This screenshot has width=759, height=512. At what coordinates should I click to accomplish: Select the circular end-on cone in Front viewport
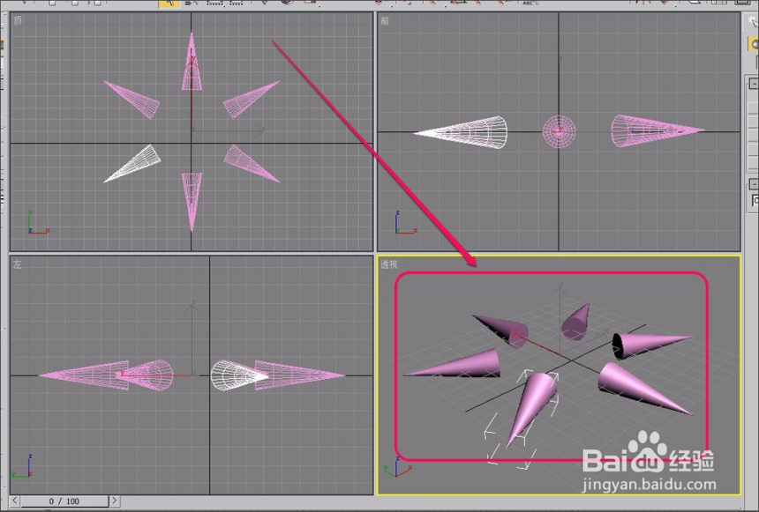coord(559,131)
